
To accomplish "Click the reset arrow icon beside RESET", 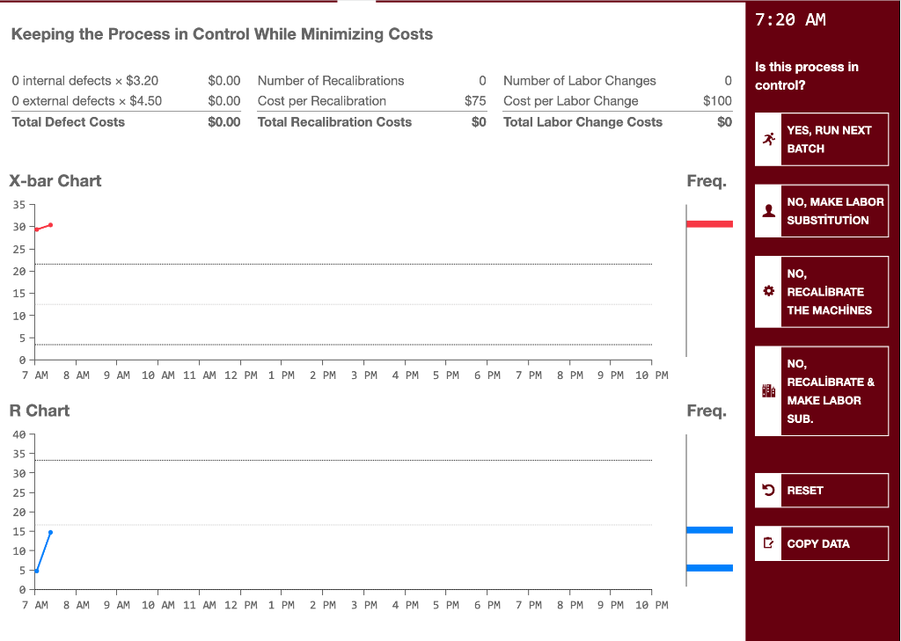I will tap(767, 490).
